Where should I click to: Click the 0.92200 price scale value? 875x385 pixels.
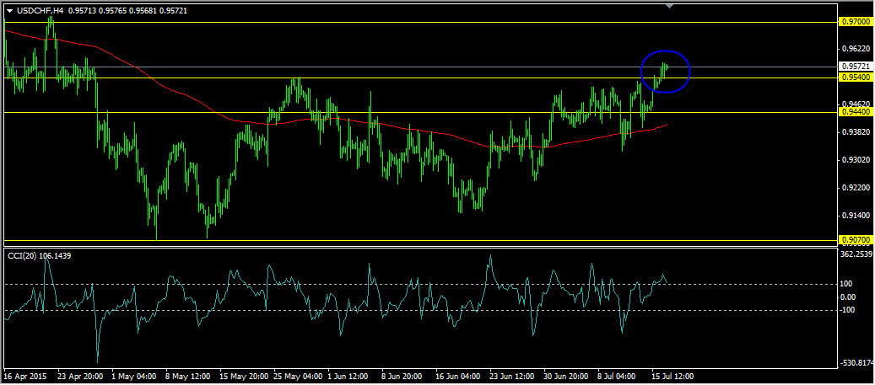click(x=856, y=188)
